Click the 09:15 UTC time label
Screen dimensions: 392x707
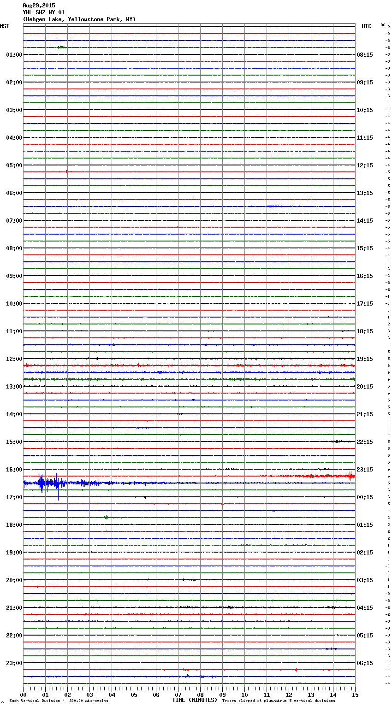click(365, 82)
